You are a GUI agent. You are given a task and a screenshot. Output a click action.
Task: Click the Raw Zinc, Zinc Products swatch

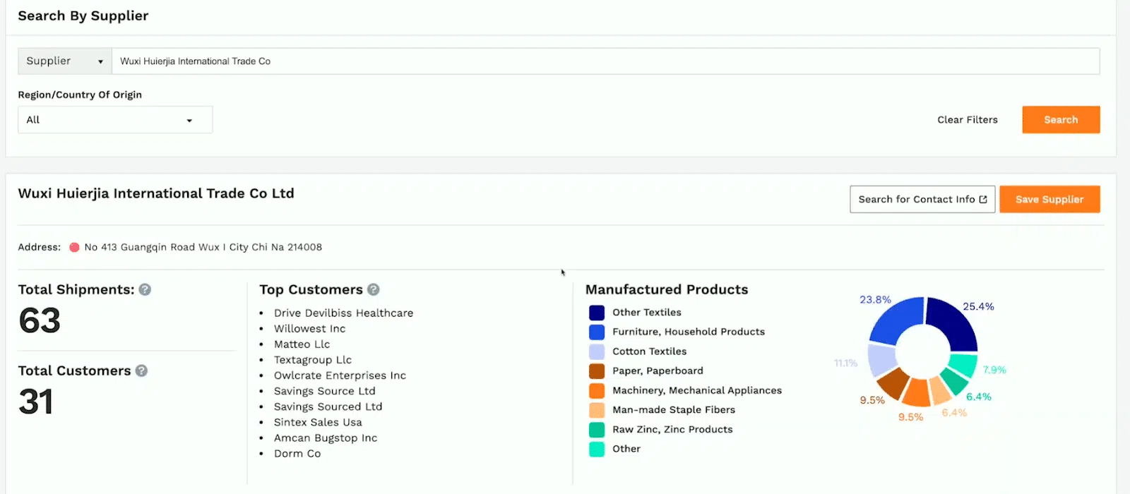coord(597,430)
